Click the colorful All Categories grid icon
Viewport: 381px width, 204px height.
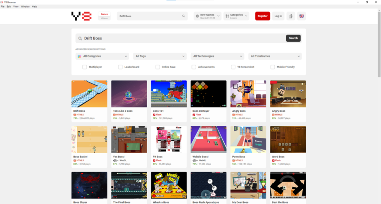click(79, 56)
